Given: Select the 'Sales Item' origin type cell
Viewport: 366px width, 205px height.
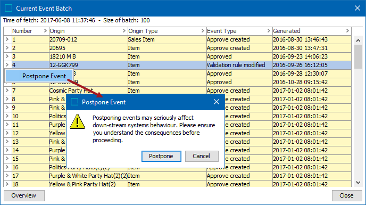Looking at the screenshot, I should click(167, 39).
